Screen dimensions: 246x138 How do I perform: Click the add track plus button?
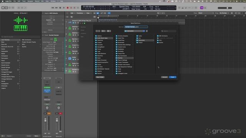pos(67,17)
